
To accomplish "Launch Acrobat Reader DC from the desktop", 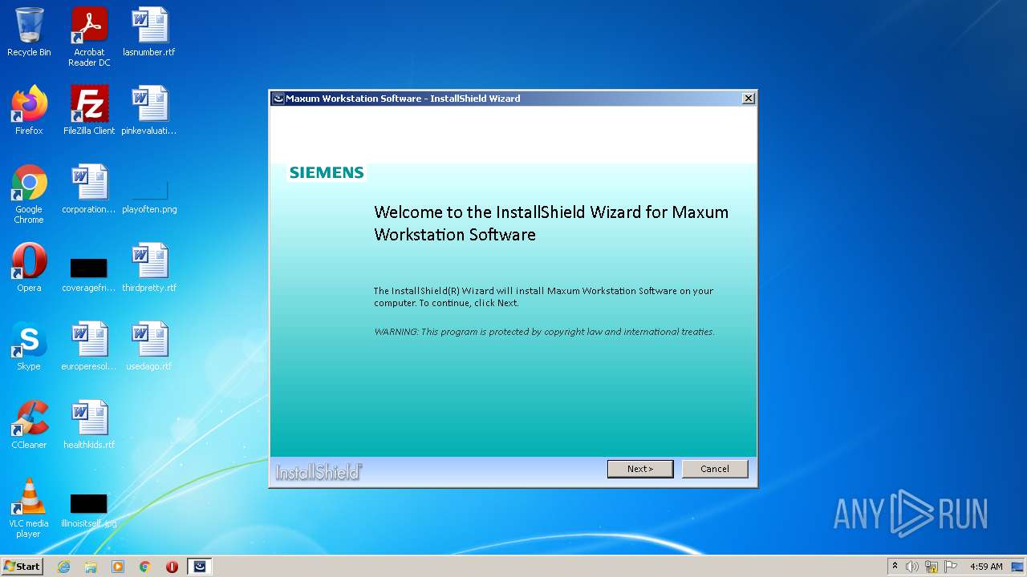I will (89, 38).
